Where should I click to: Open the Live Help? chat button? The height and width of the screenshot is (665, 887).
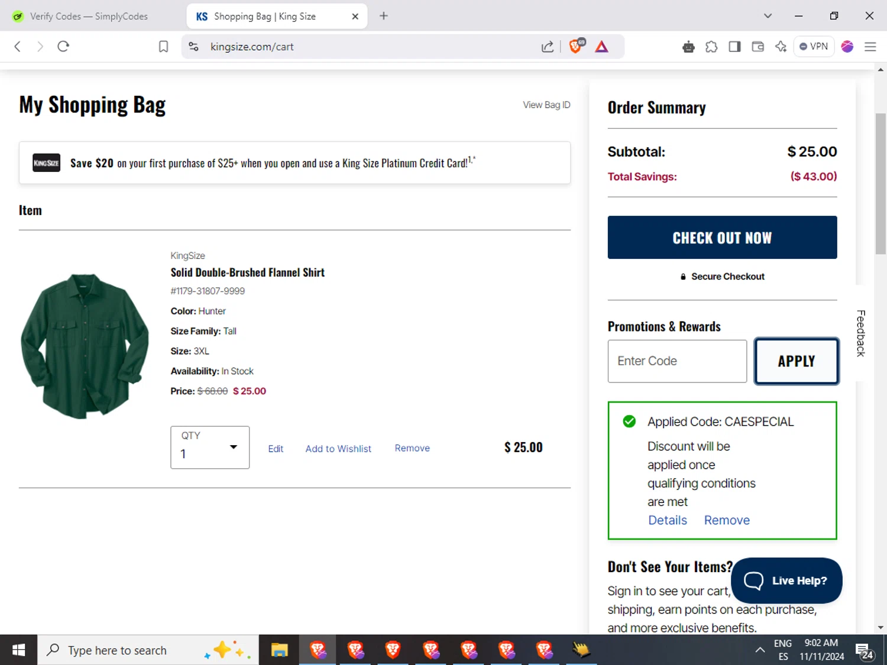point(786,580)
